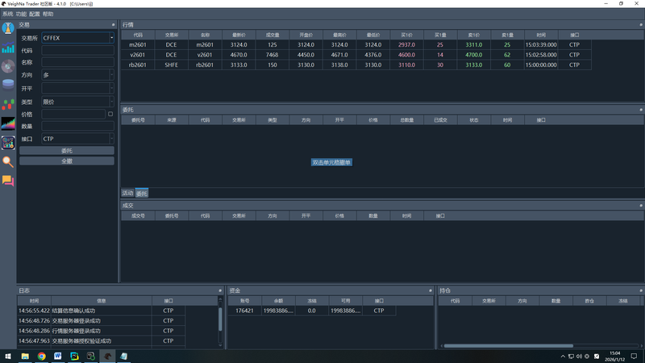
Task: Open the database stack sidebar icon
Action: tap(8, 84)
